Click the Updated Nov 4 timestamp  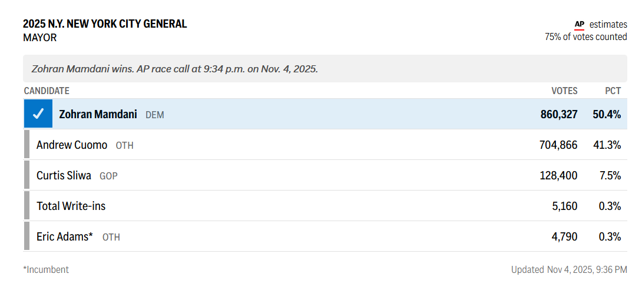(x=569, y=269)
